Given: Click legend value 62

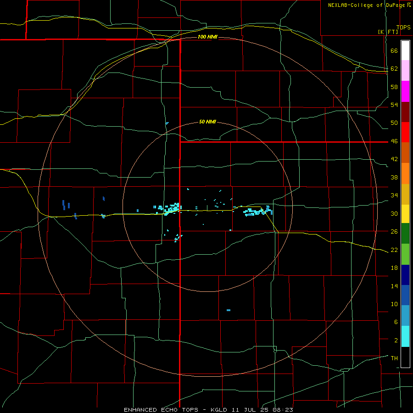Looking at the screenshot, I should (394, 69).
